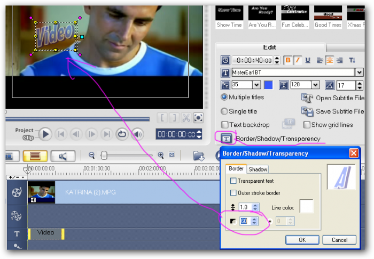This screenshot has width=374, height=259.
Task: Set mark-in with left bracket button
Action: [x=162, y=118]
